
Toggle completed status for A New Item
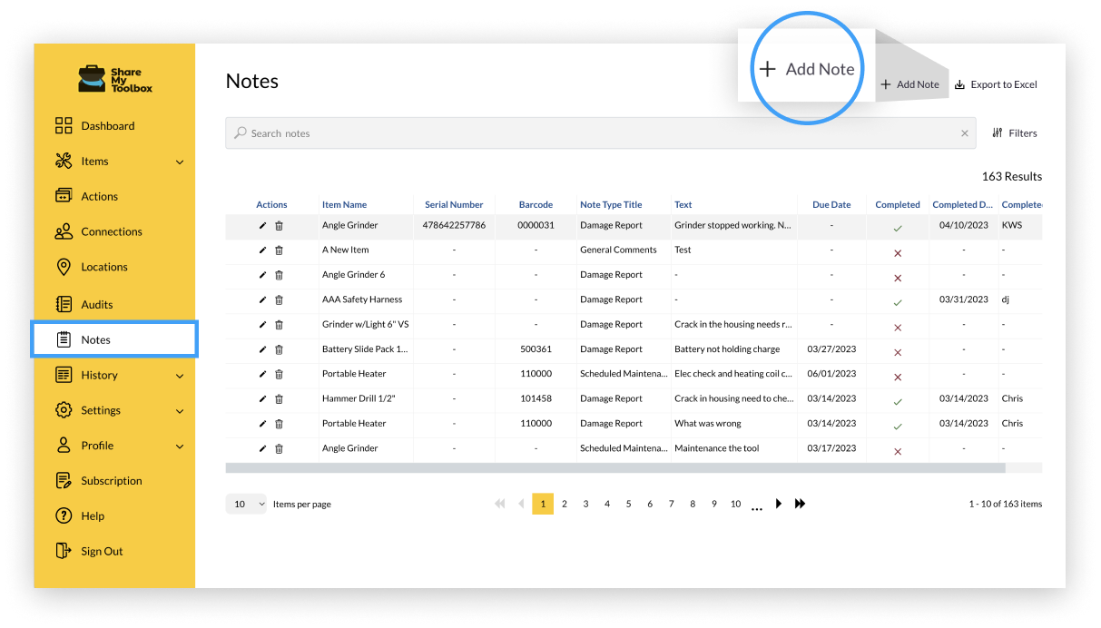point(897,253)
